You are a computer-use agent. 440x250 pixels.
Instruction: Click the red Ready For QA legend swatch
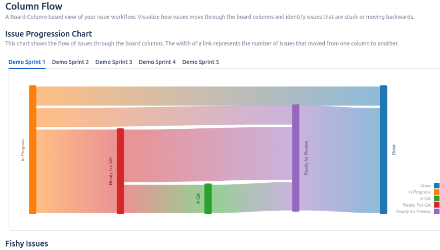[x=436, y=205]
